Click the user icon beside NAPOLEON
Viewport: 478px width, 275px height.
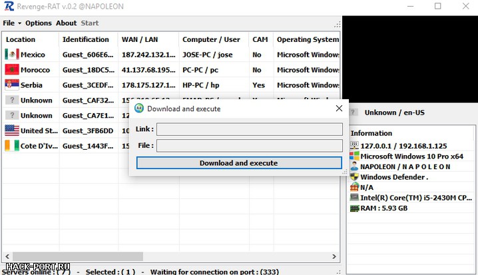pos(354,166)
